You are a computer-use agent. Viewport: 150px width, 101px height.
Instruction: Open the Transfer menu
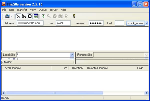point(22,10)
